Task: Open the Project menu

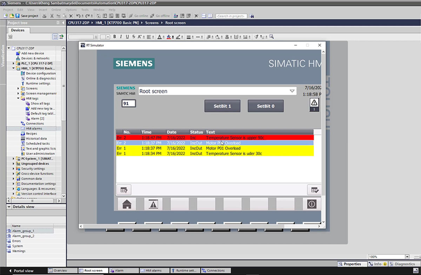Action: (x=8, y=10)
